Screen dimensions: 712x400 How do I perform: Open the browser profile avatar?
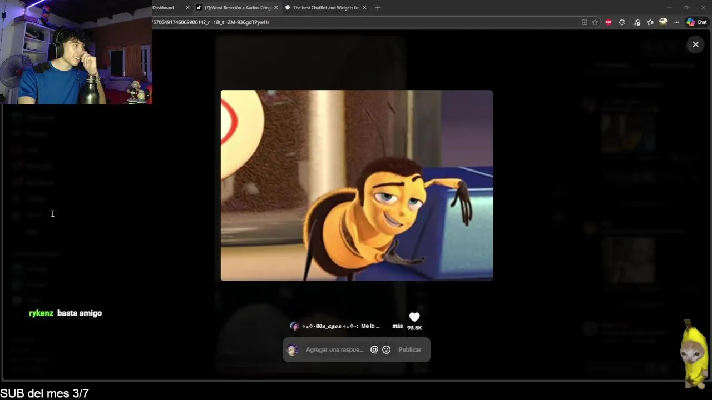click(x=663, y=22)
